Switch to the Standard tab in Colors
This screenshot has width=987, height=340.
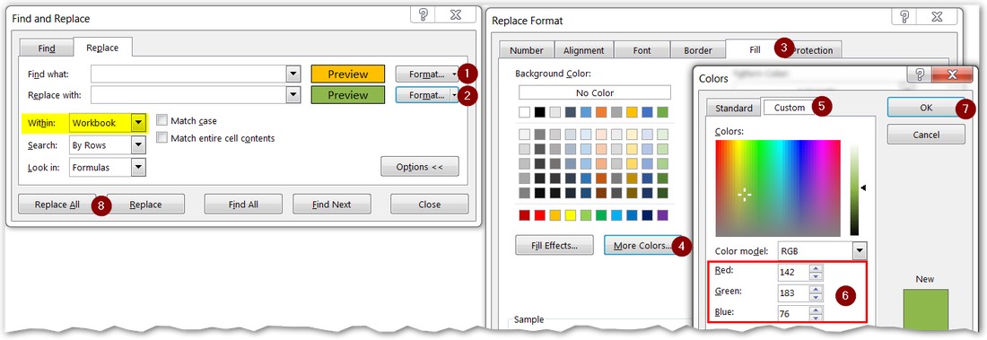(733, 108)
